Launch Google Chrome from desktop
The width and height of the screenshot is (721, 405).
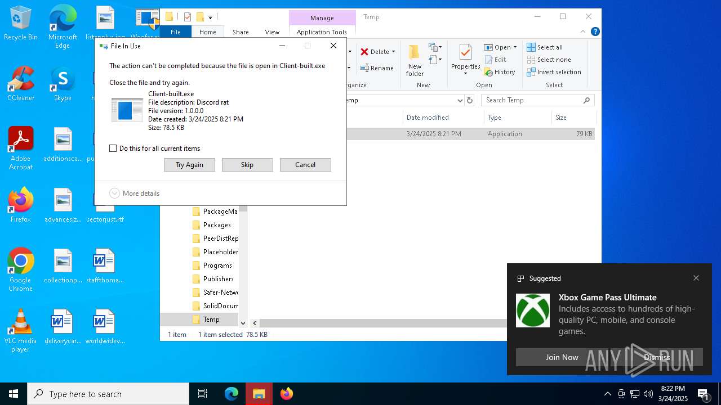(x=21, y=270)
